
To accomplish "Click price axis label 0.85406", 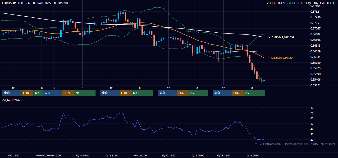I will (x=315, y=80).
